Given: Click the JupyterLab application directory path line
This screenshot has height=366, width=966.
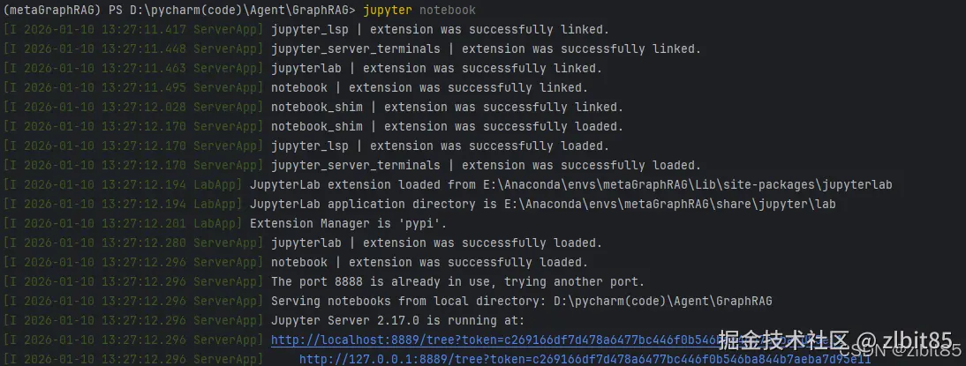Looking at the screenshot, I should (x=542, y=204).
